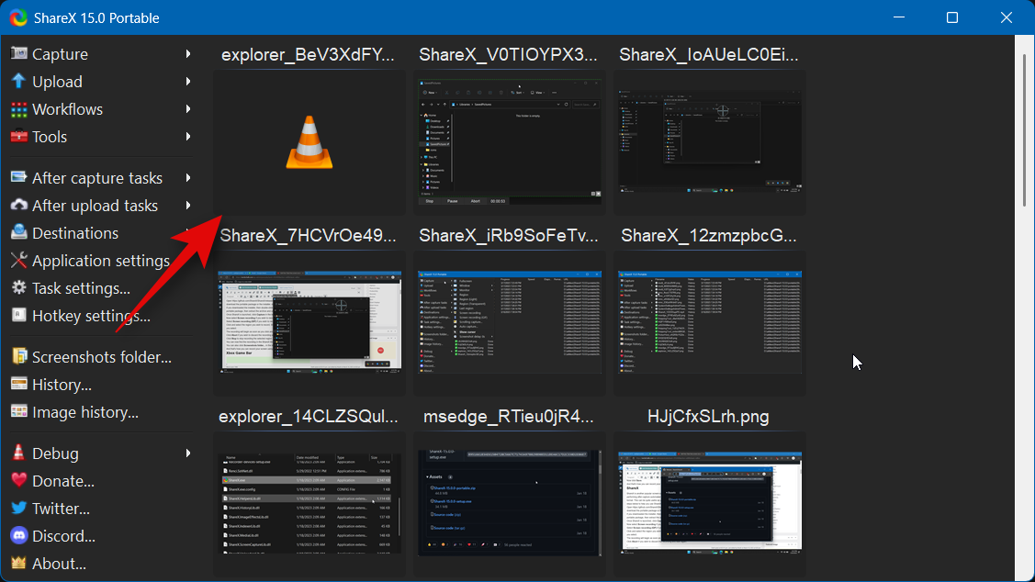Select the VLC cone explorer thumbnail
The width and height of the screenshot is (1035, 582).
tap(309, 144)
